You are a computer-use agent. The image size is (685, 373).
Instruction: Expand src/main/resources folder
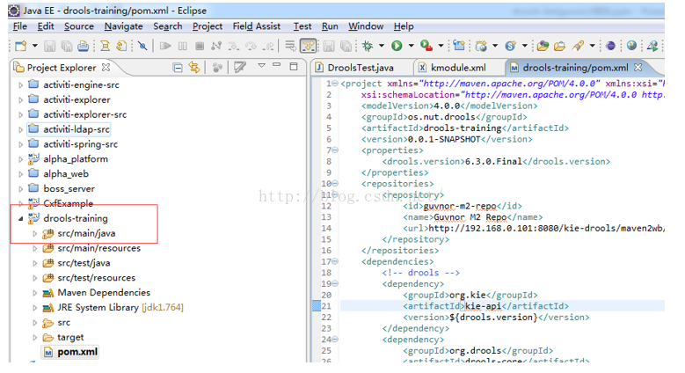coord(35,248)
